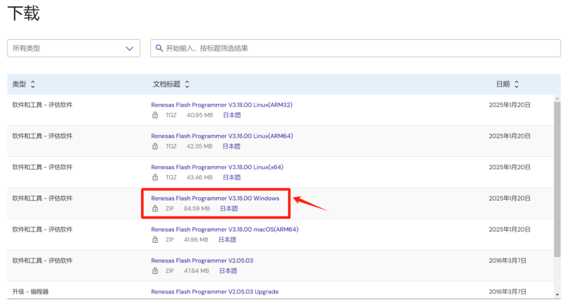562x301 pixels.
Task: Click lock icon under Linux(x64) download
Action: pyautogui.click(x=155, y=178)
